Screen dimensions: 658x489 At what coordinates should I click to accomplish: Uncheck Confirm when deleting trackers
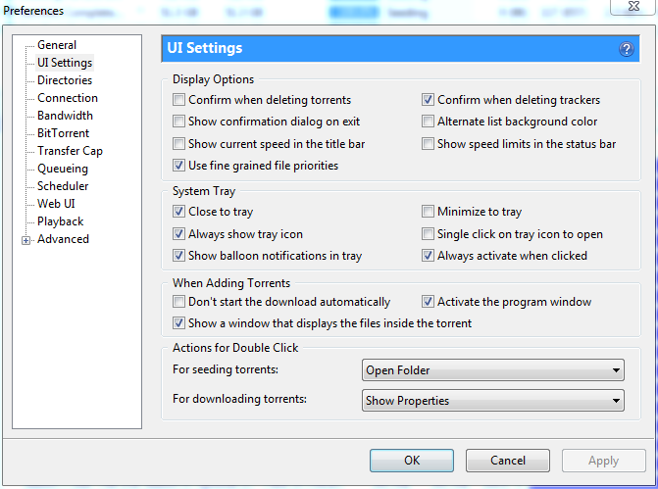point(428,100)
